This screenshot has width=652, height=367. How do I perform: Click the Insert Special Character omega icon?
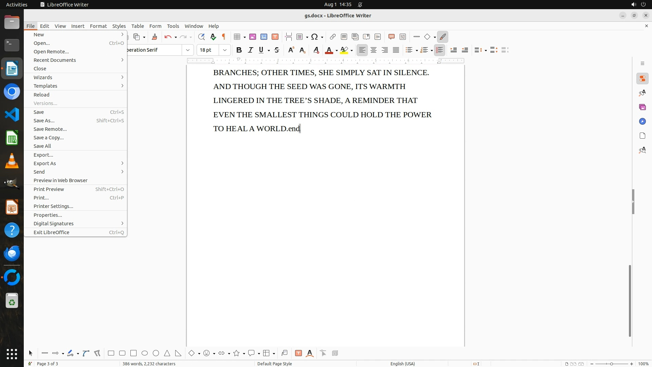[314, 37]
